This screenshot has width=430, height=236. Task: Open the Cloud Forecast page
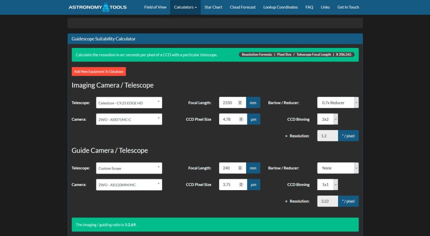(243, 7)
